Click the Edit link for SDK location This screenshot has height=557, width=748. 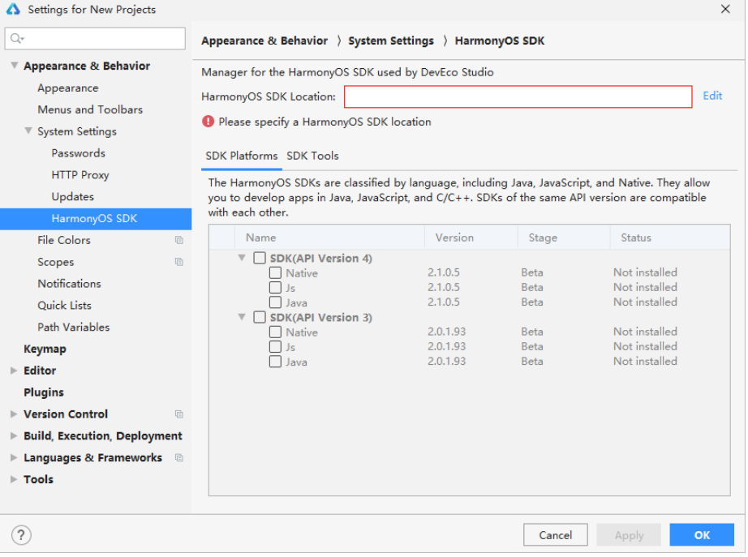[x=712, y=96]
